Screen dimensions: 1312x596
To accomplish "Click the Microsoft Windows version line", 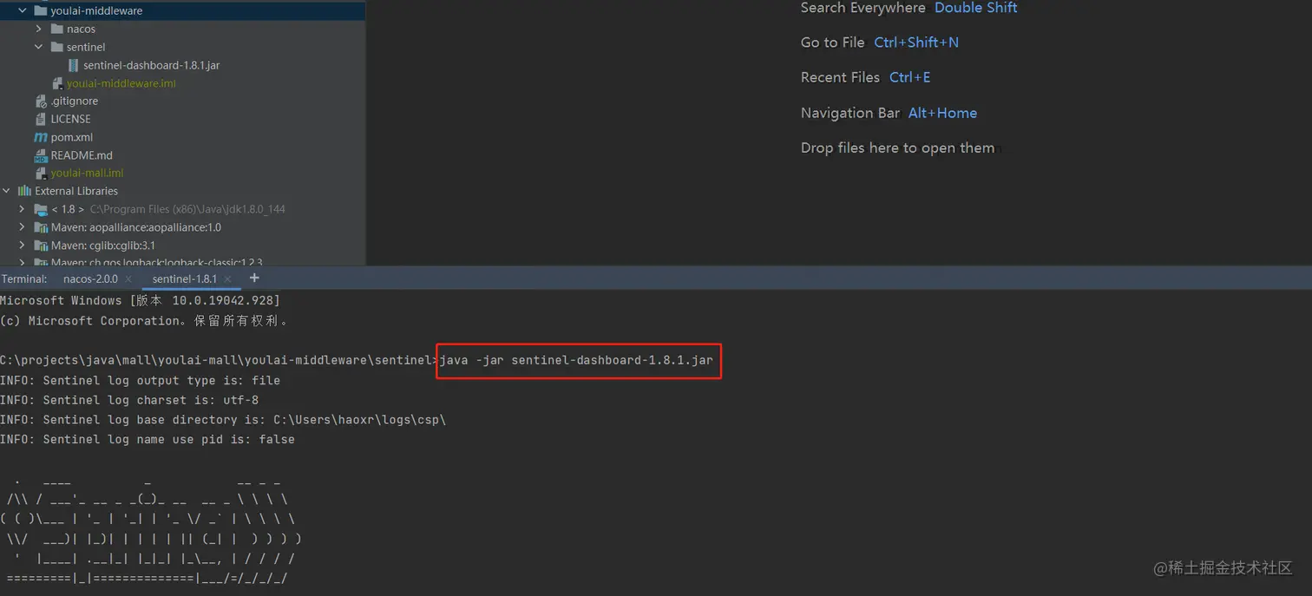I will point(140,300).
